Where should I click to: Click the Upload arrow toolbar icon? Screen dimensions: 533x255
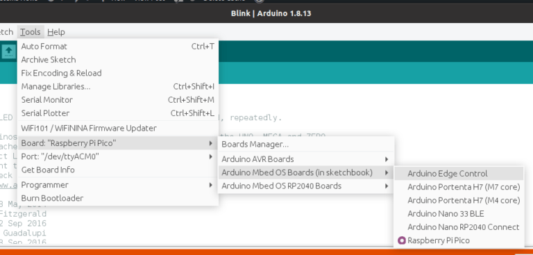pos(9,51)
